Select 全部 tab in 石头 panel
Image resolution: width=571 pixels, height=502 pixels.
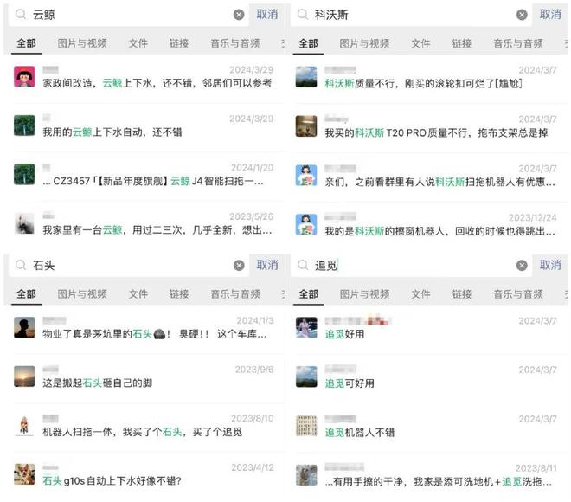(26, 294)
